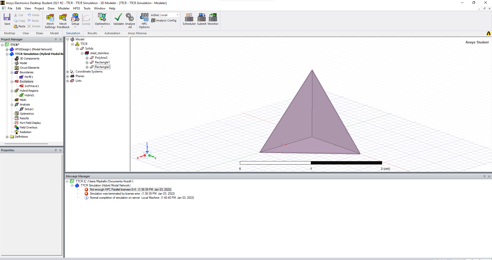Open the Scheduler
Image resolution: width=492 pixels, height=260 pixels.
[x=189, y=19]
